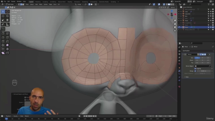This screenshot has width=215, height=121.
Task: Select the Shear tool
Action: click(3, 53)
